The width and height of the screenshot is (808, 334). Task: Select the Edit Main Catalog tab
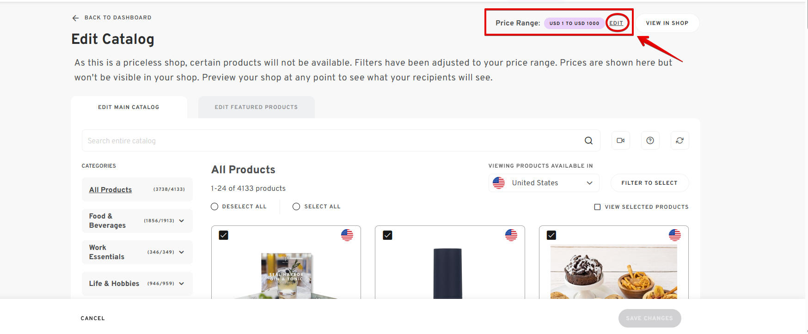[129, 107]
